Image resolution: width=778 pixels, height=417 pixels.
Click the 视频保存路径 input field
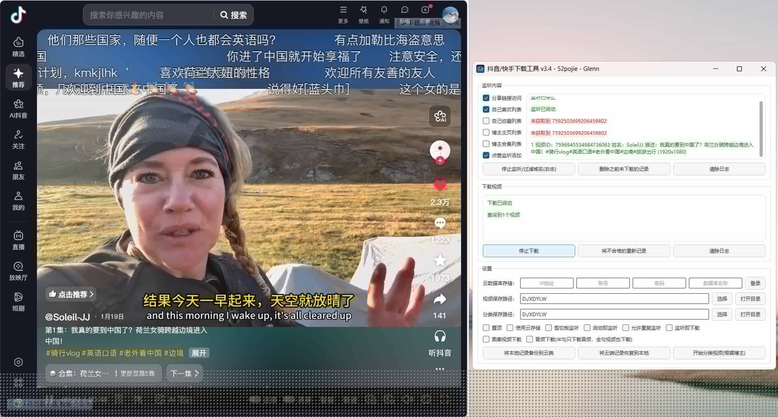coord(614,299)
